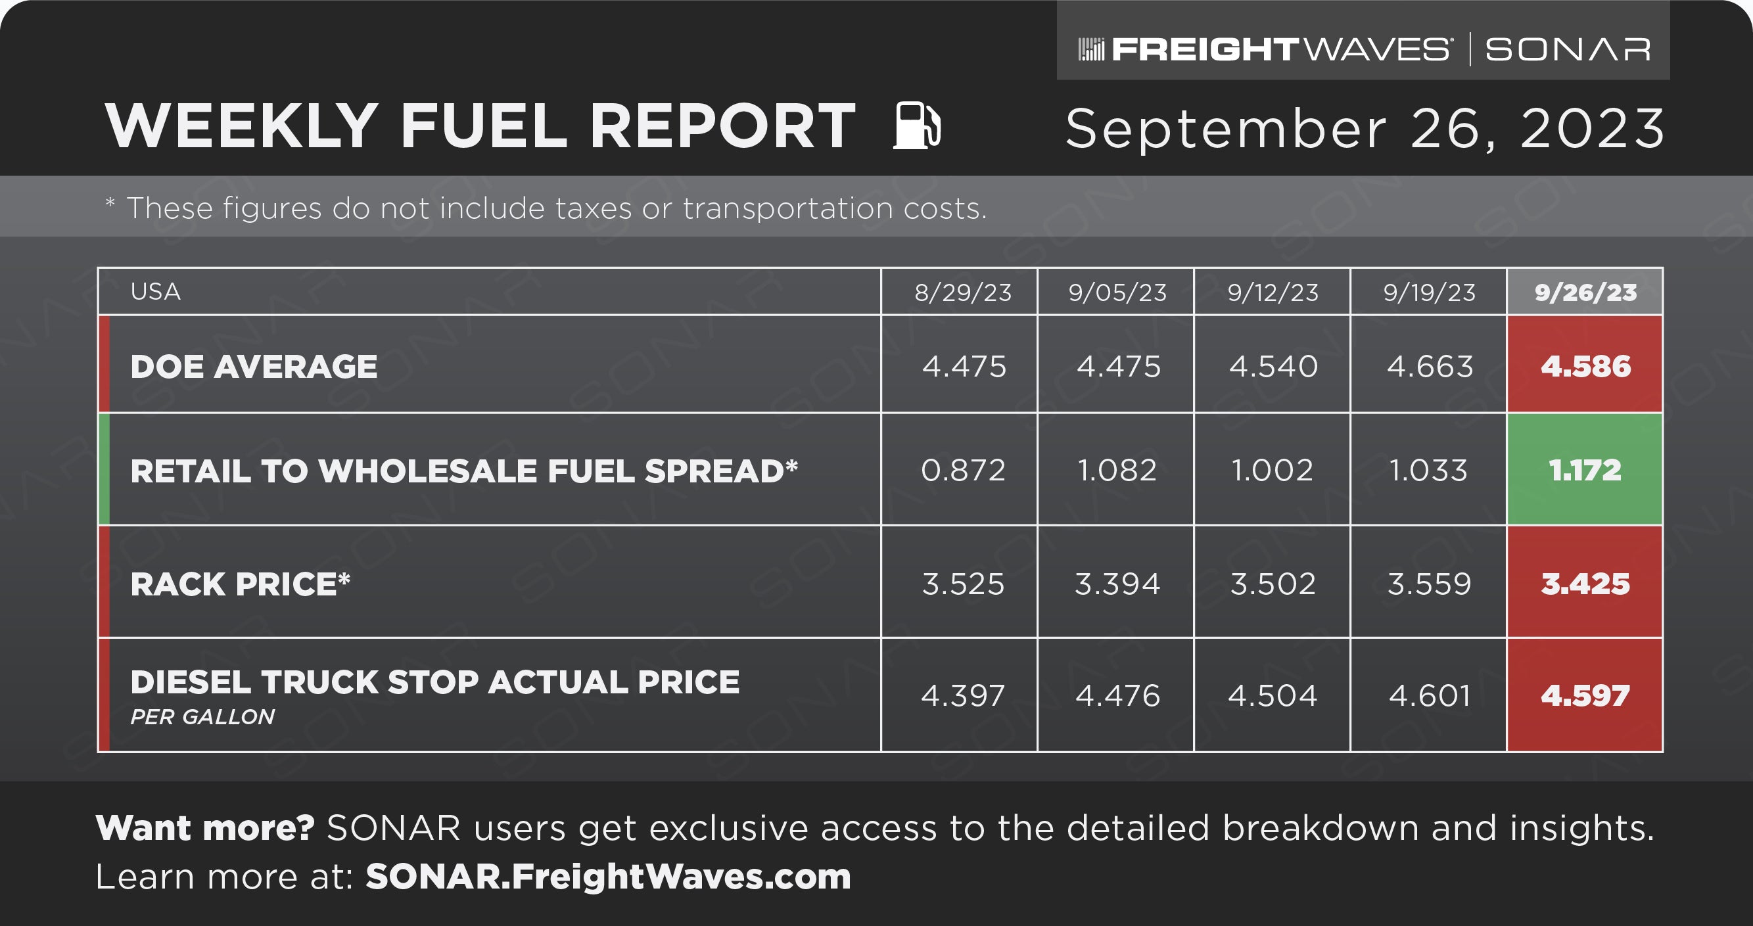Select the DIESEL TRUCK STOP ACTUAL PRICE label
Screen dimensions: 1753x926
pyautogui.click(x=435, y=682)
